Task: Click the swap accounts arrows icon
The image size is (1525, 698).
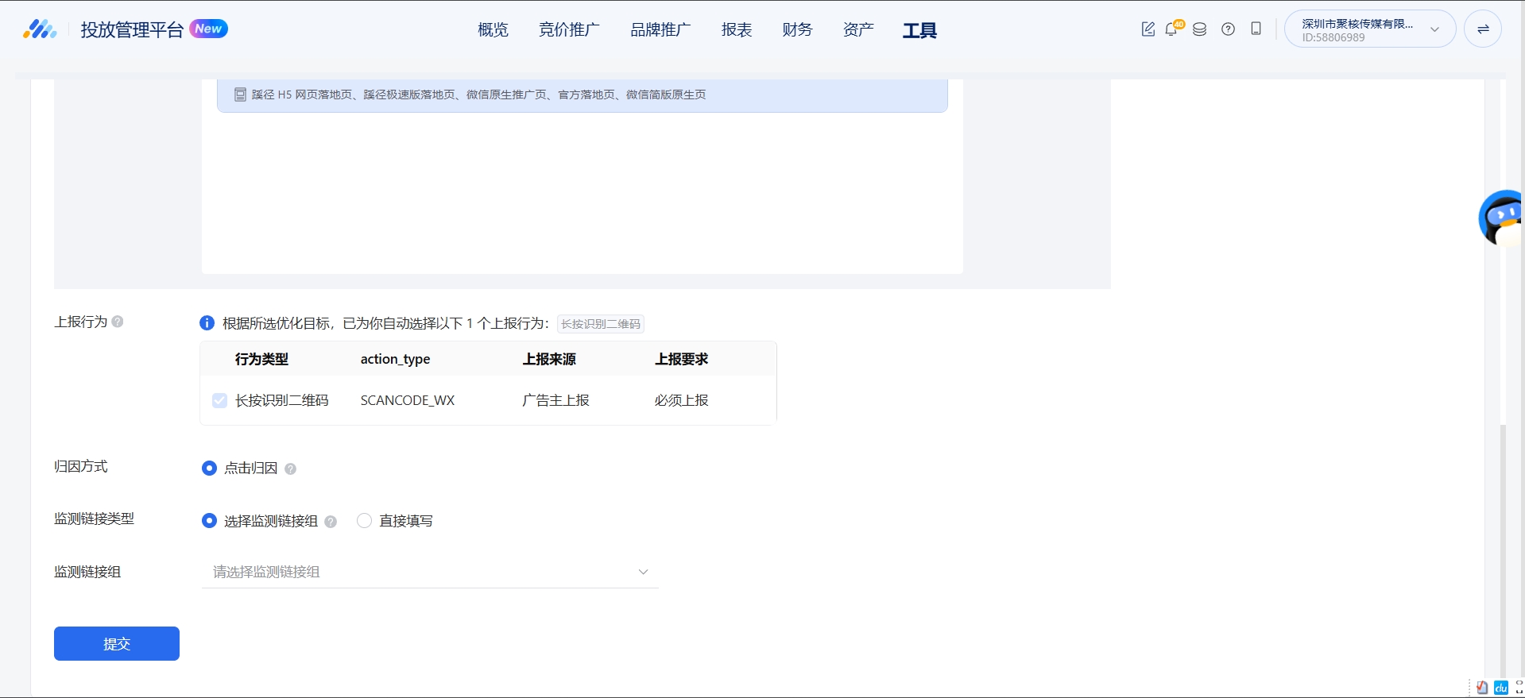Action: tap(1482, 29)
